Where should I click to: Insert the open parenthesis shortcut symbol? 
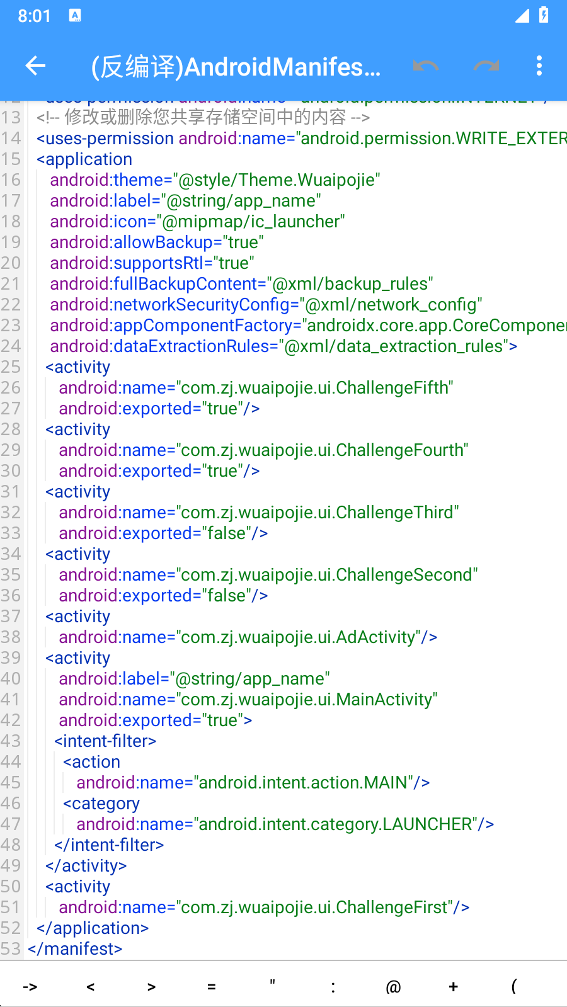(x=514, y=986)
